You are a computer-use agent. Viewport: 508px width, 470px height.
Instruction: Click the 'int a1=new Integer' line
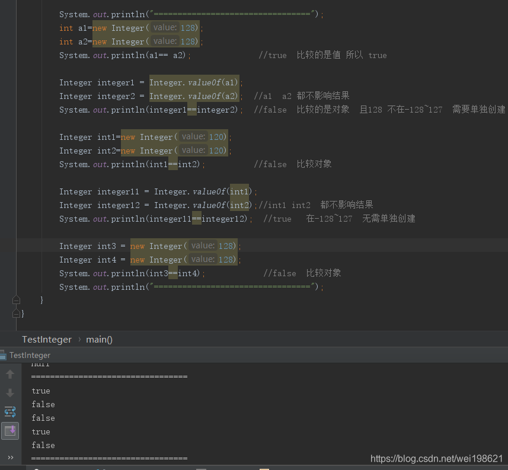[x=131, y=28]
